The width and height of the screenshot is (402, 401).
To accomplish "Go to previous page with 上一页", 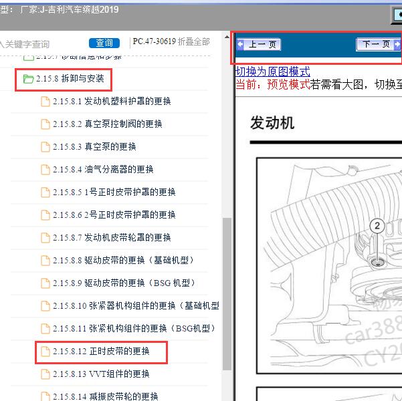I will [258, 44].
